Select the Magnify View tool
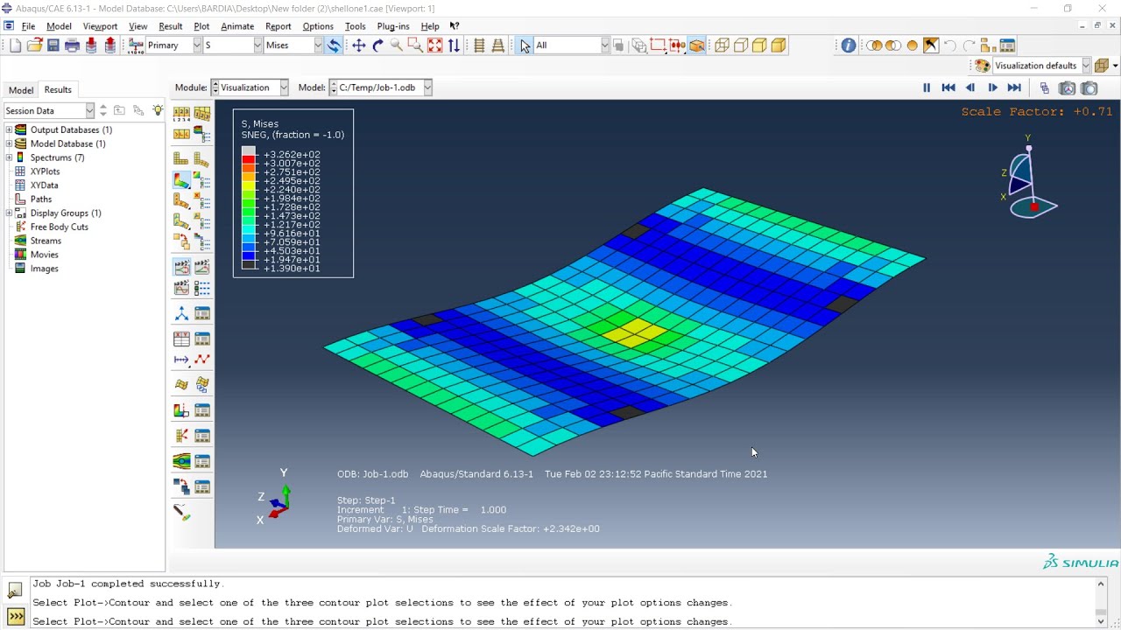 pyautogui.click(x=397, y=45)
